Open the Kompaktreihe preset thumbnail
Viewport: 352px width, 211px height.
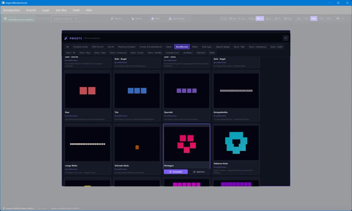(236, 91)
